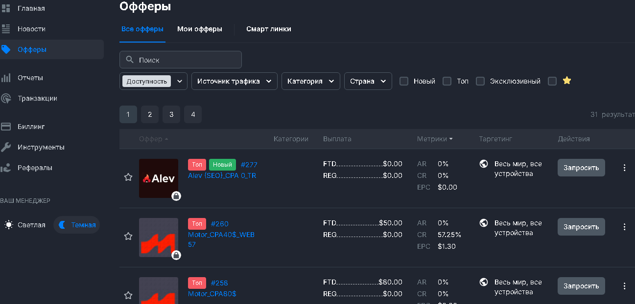Open the Смарт линки tab
This screenshot has height=304, width=635.
tap(269, 29)
